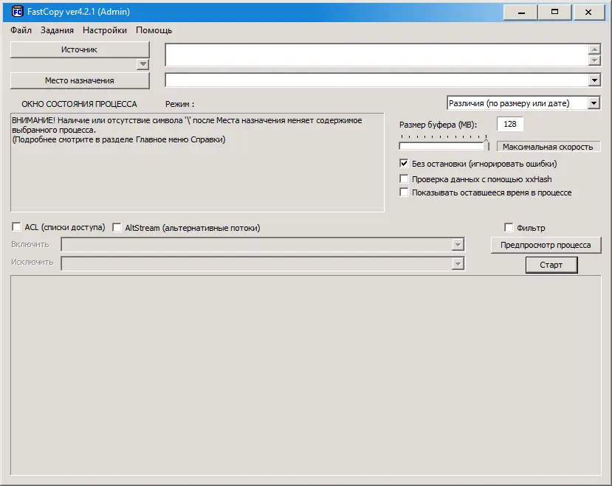Open the Задания menu

57,30
